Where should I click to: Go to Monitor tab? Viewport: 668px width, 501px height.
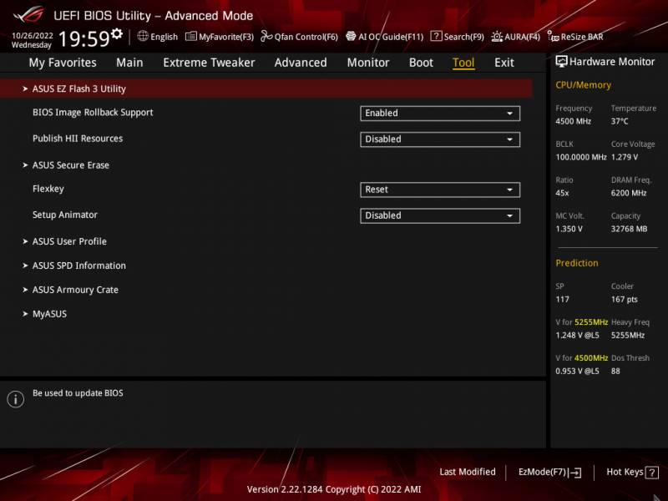(x=368, y=63)
